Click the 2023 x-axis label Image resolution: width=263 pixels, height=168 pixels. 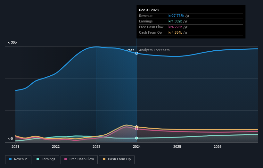pos(96,147)
